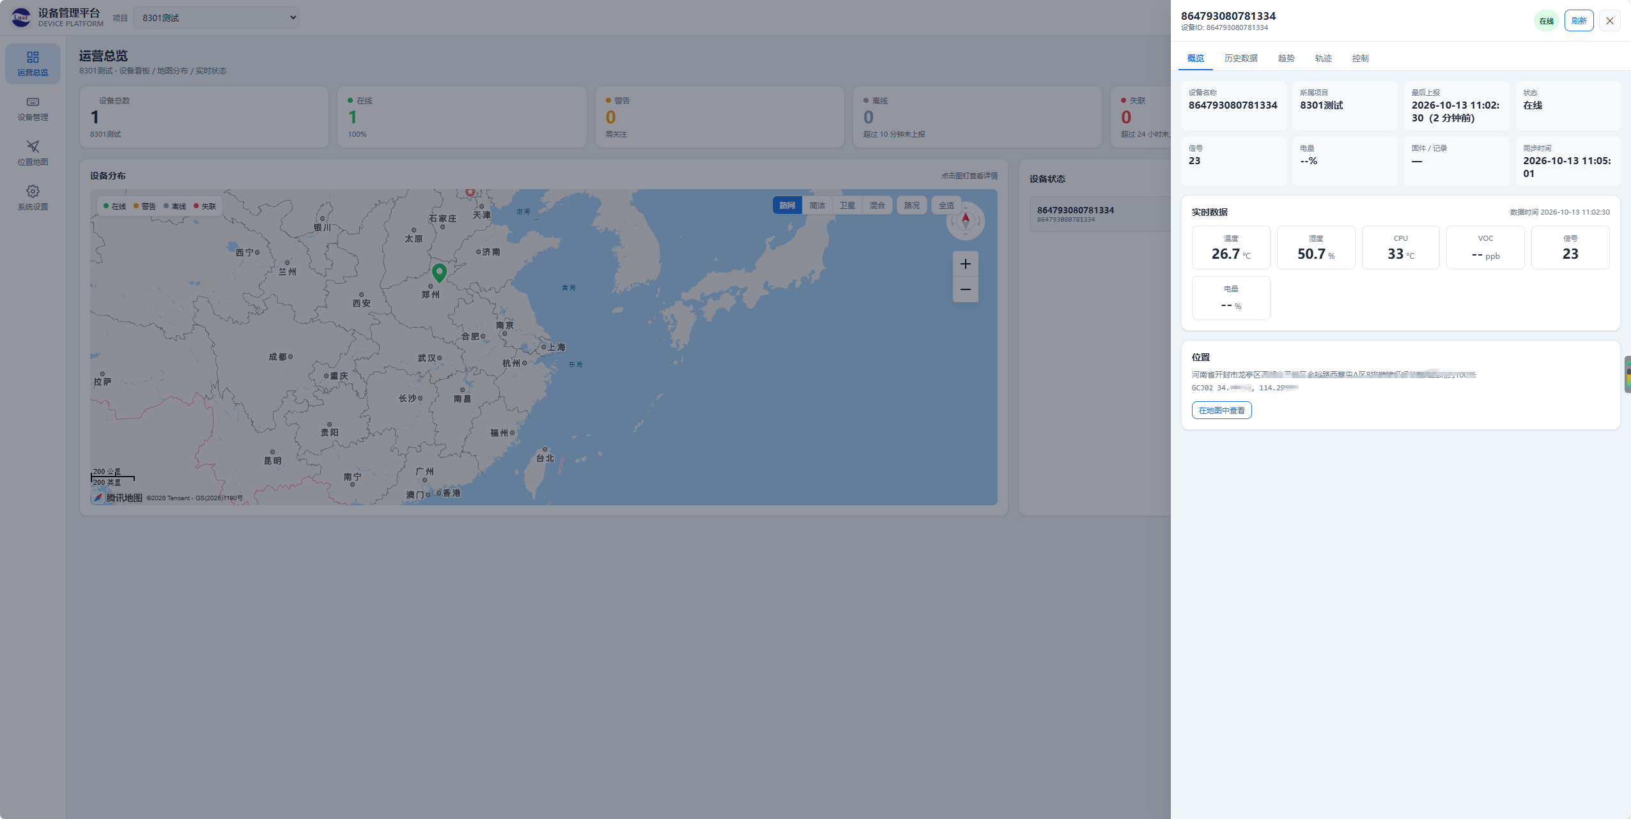Switch to the 控制 tab

click(1360, 58)
